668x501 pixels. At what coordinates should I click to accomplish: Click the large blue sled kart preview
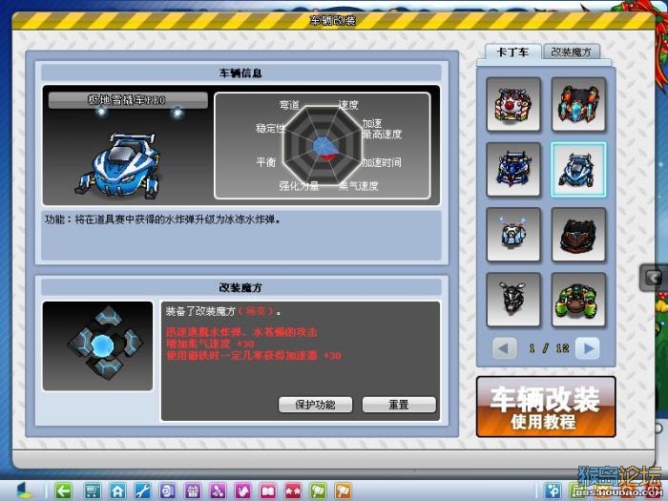click(120, 166)
